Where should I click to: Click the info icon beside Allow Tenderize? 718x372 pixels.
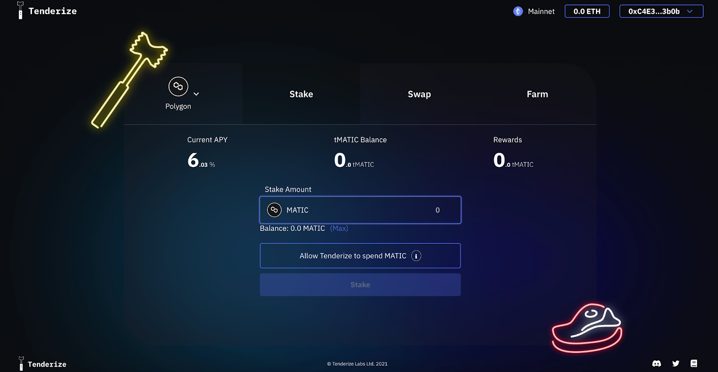(416, 256)
